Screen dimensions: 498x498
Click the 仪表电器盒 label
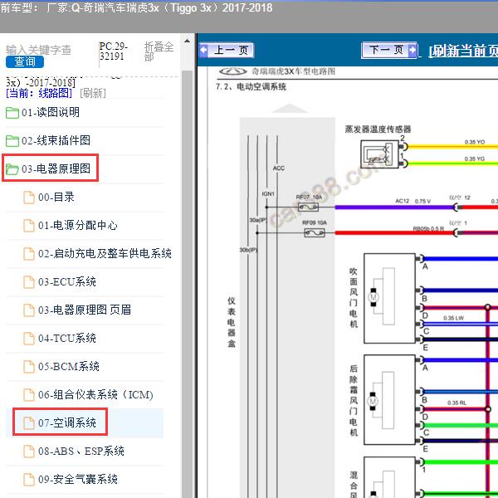[232, 322]
